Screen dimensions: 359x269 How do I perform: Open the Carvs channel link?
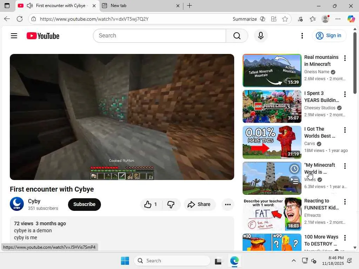(x=310, y=144)
